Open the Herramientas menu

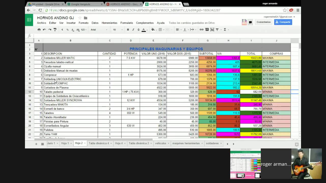(110, 23)
